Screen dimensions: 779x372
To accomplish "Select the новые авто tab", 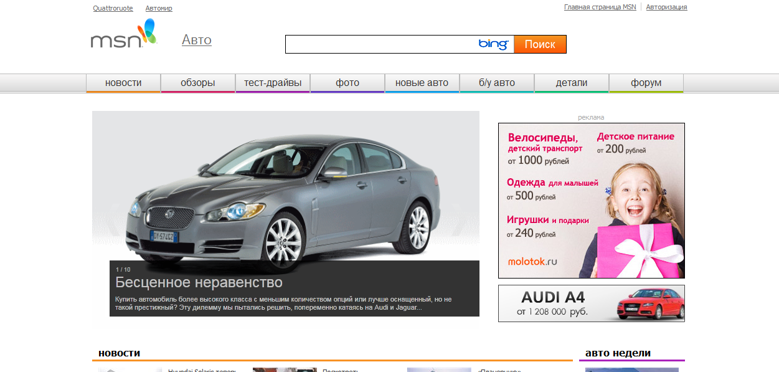I will [x=422, y=83].
